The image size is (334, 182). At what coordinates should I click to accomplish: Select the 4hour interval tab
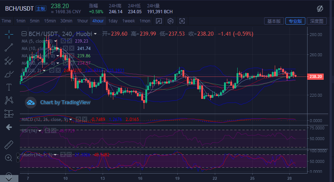[98, 21]
